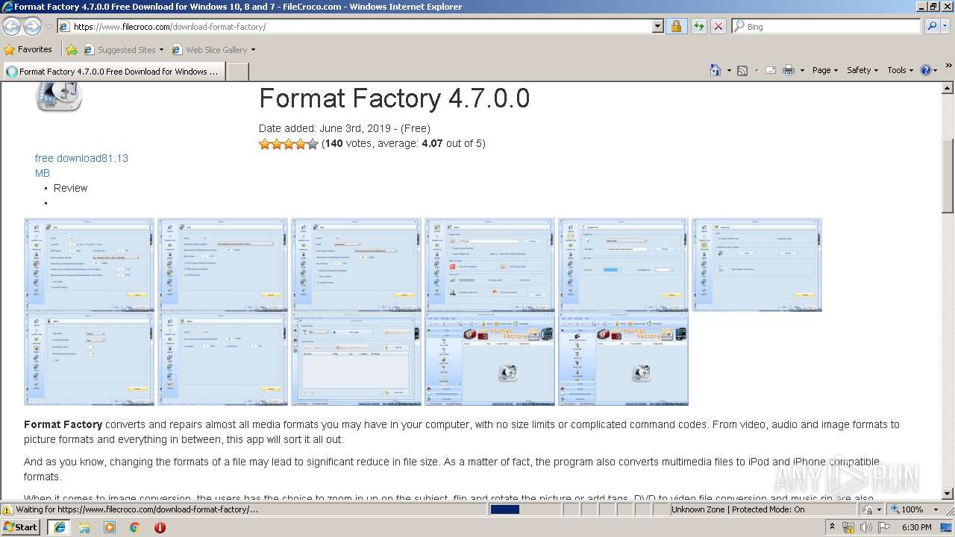This screenshot has width=955, height=537.
Task: Click the Action Center flag tray icon
Action: [x=885, y=527]
